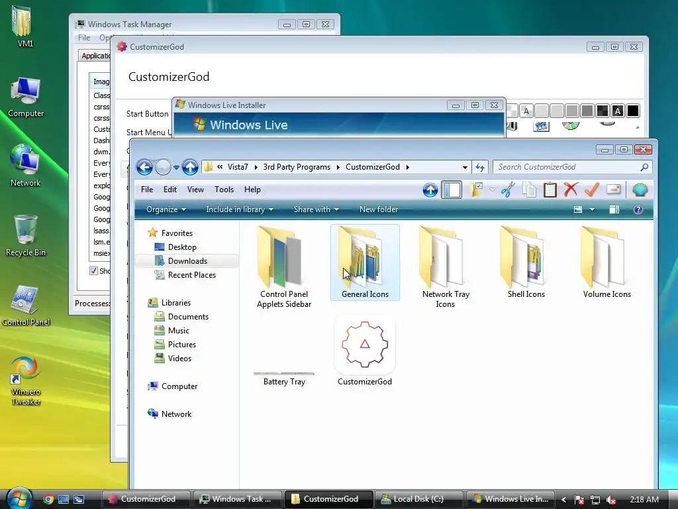Select Videos library
Viewport: 678px width, 509px height.
coord(179,359)
